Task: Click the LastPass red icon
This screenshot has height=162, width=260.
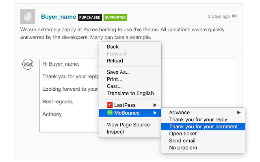Action: tap(110, 105)
